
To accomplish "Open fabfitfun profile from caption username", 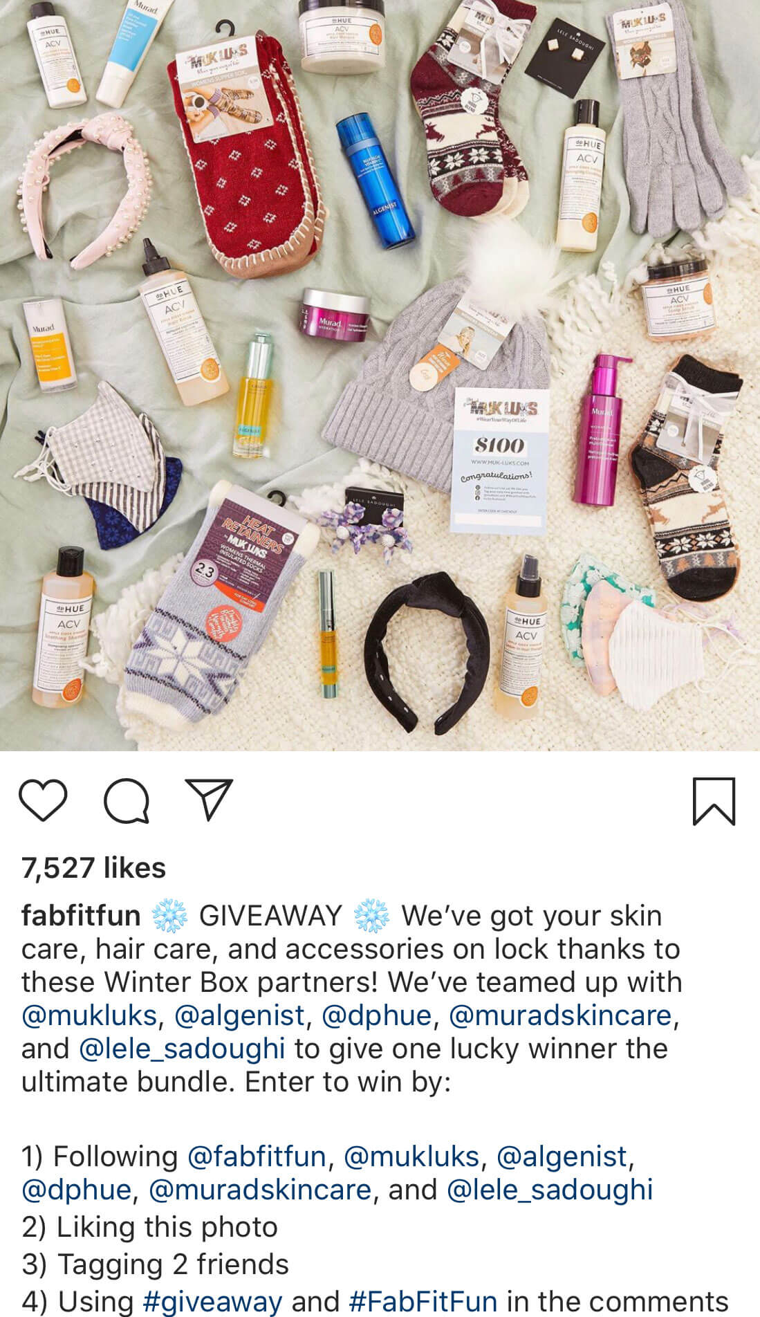I will pos(81,915).
